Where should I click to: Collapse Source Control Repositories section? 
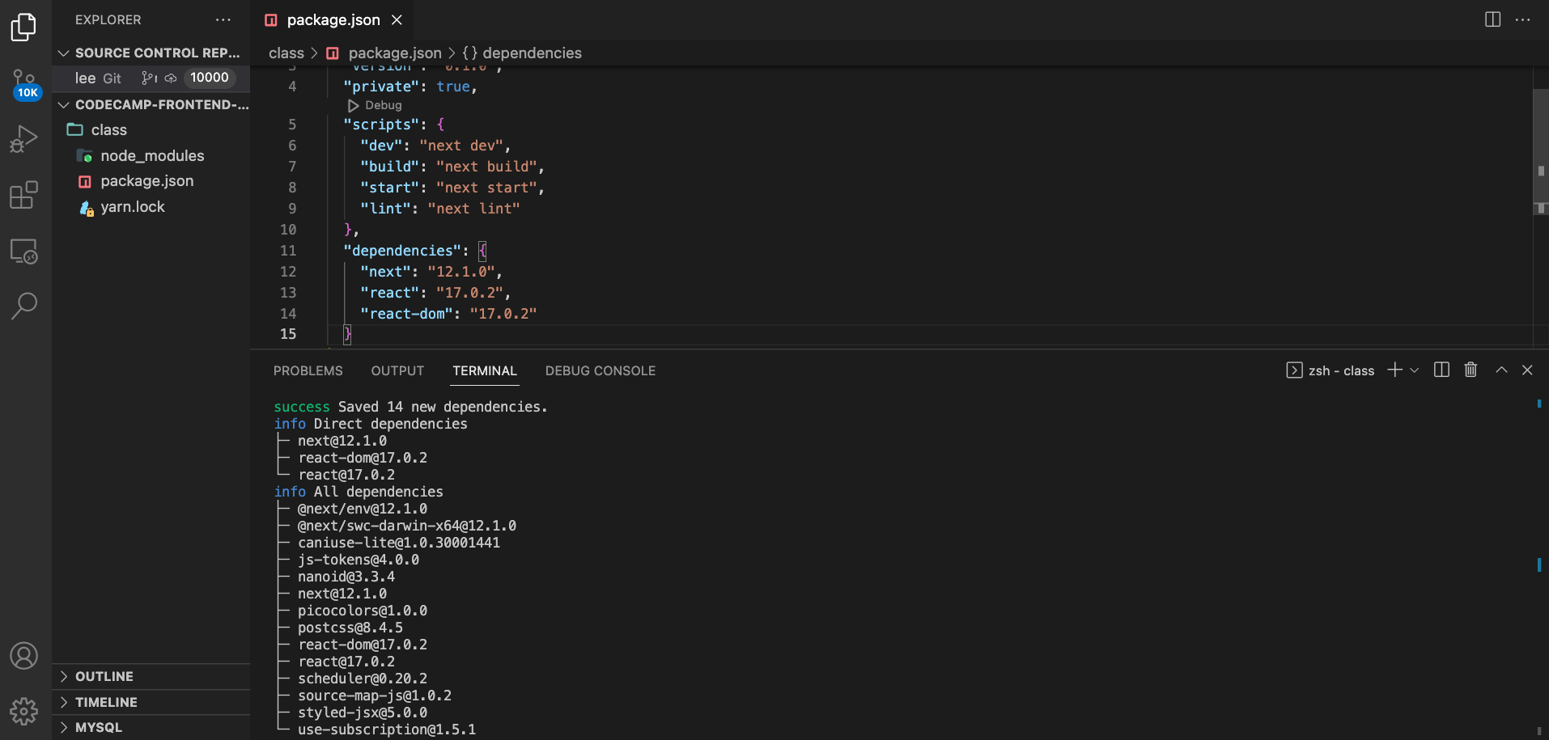pyautogui.click(x=151, y=53)
